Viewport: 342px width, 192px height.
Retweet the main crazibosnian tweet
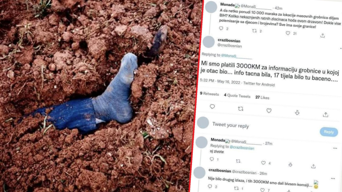(240, 109)
